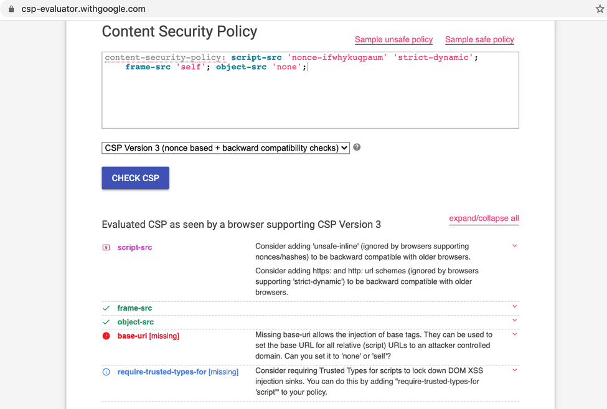Viewport: 607px width, 409px height.
Task: Click the green checkmark beside frame-src
Action: click(106, 308)
